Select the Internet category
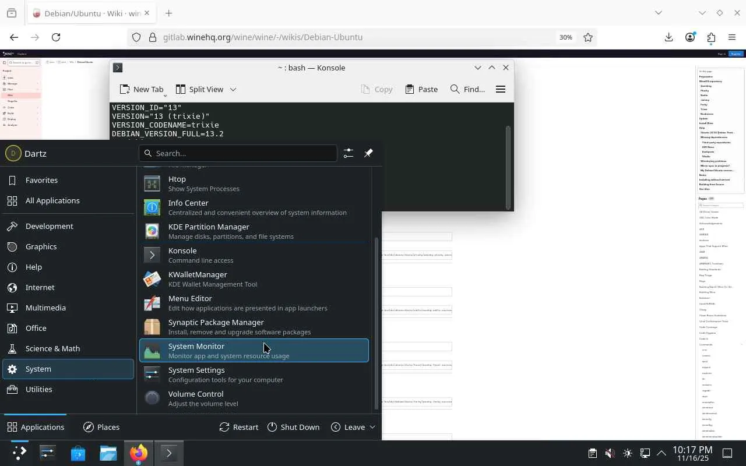Image resolution: width=746 pixels, height=466 pixels. [68, 288]
